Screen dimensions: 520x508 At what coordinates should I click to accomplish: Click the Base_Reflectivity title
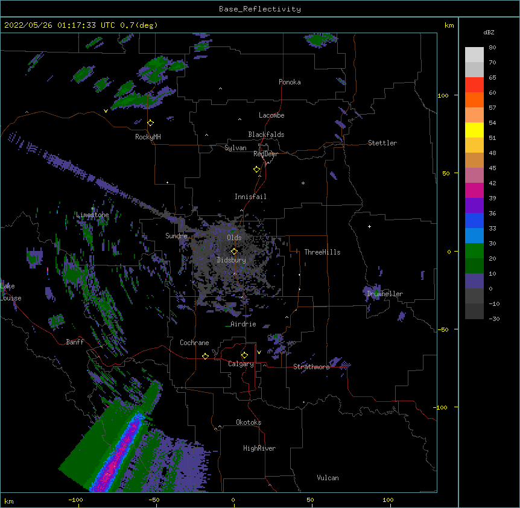pos(260,9)
